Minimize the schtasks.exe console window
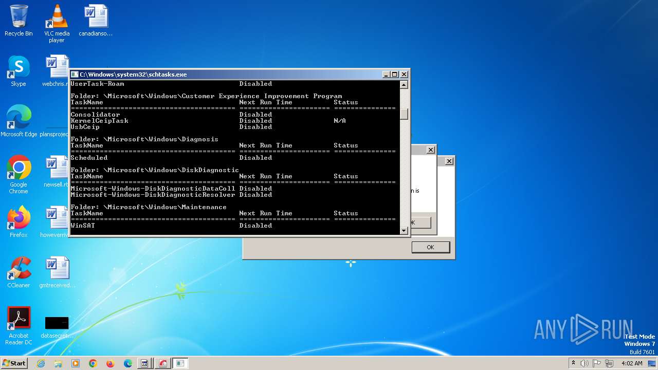The image size is (658, 370). (x=386, y=75)
